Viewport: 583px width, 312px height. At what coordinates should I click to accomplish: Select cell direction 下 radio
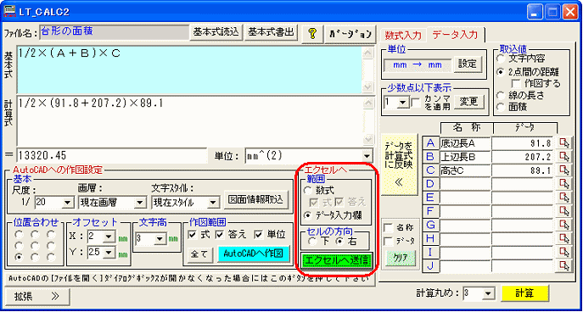[312, 242]
